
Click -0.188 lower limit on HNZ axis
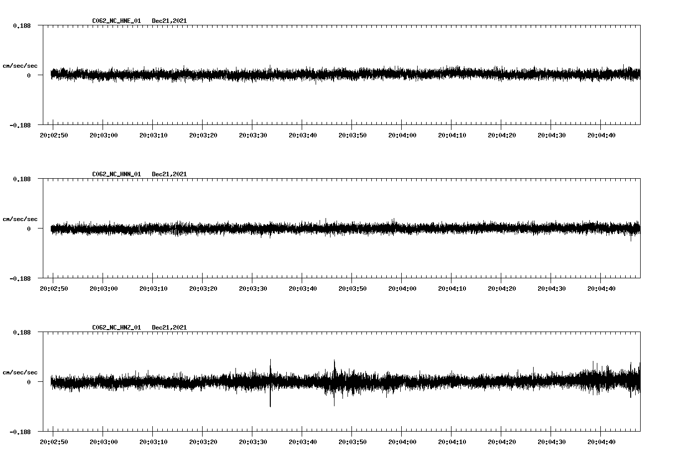(x=20, y=432)
